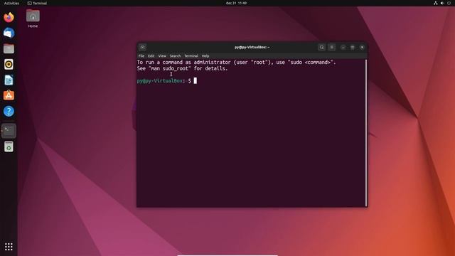Open the Home folder desktop icon
This screenshot has width=455, height=256.
(x=33, y=18)
